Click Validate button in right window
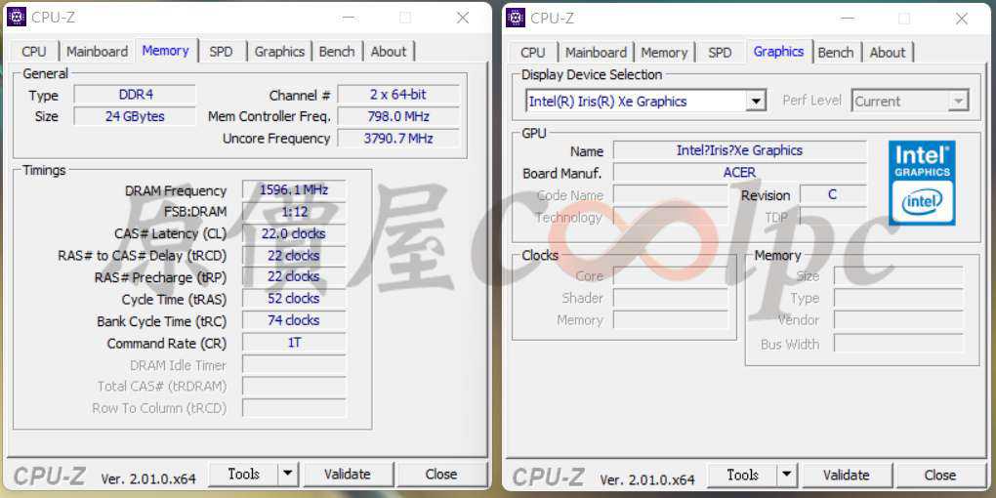This screenshot has width=996, height=498. 846,475
